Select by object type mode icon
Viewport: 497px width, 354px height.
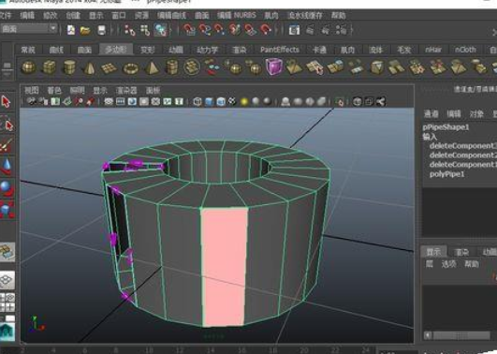click(x=145, y=30)
